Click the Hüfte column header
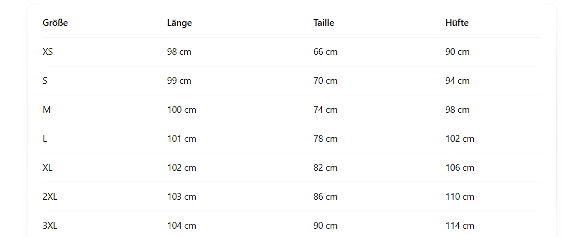The width and height of the screenshot is (574, 237). pos(457,23)
